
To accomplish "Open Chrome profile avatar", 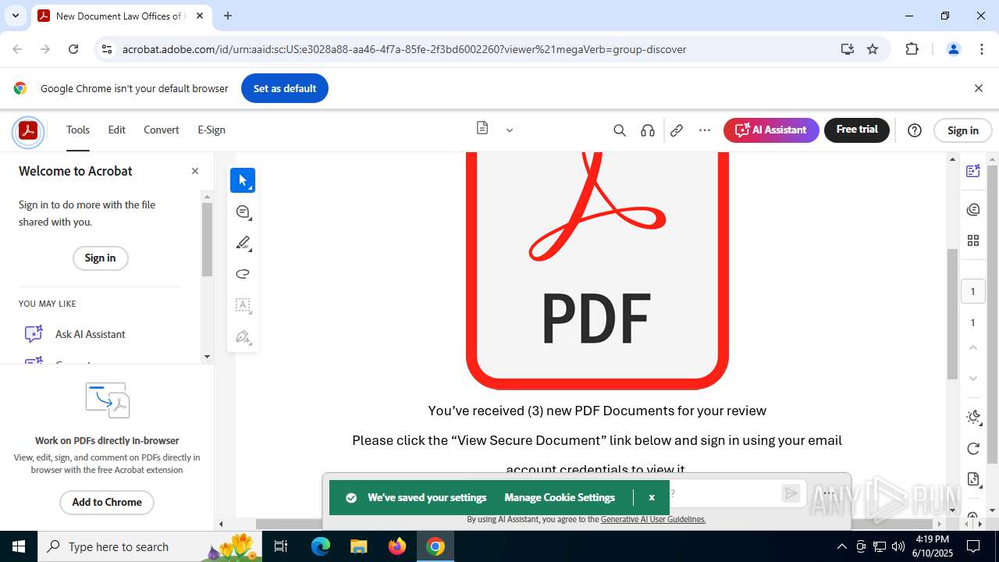I will (953, 49).
